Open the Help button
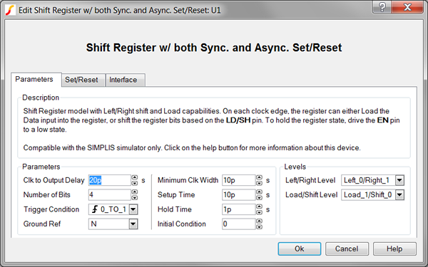The image size is (428, 267). (394, 248)
